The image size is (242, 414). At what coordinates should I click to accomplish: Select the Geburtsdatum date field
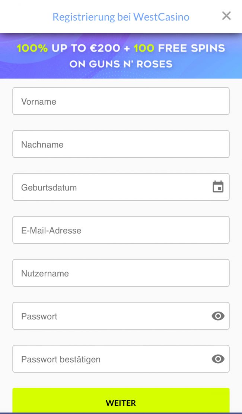(x=112, y=187)
